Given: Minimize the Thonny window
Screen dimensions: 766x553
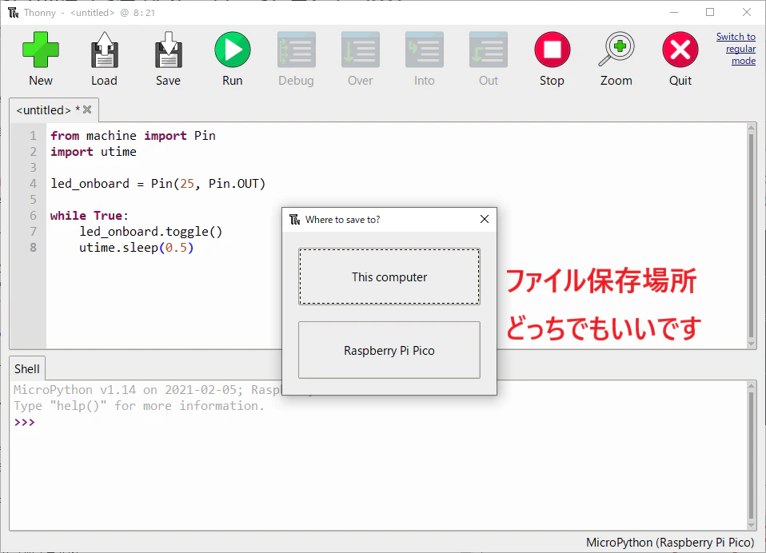Looking at the screenshot, I should pos(674,12).
